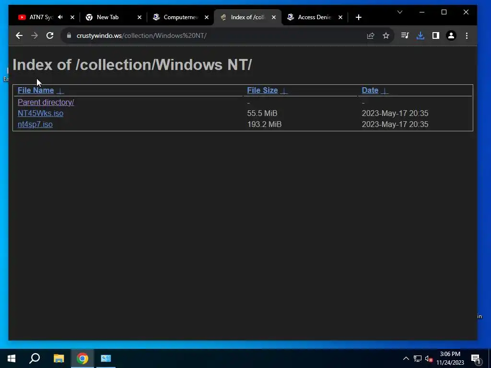
Task: Open media controls icon in toolbar
Action: [405, 35]
